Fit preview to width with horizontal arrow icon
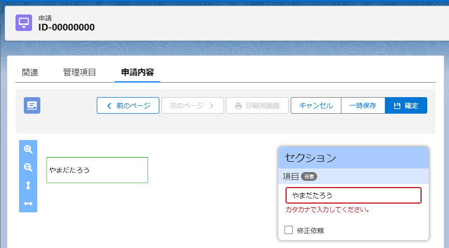Image resolution: width=449 pixels, height=248 pixels. coord(28,204)
